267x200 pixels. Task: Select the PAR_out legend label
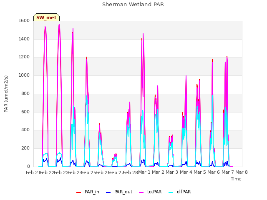click(x=123, y=192)
